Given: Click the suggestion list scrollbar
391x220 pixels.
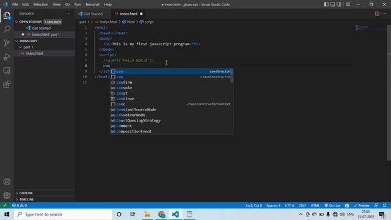Looking at the screenshot, I should coord(232,76).
